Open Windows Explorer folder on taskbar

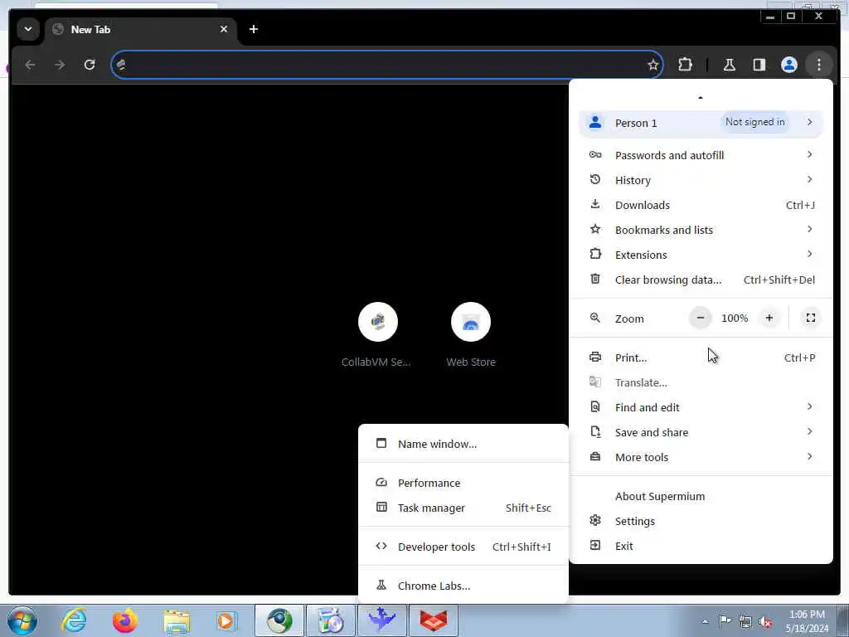pyautogui.click(x=177, y=620)
